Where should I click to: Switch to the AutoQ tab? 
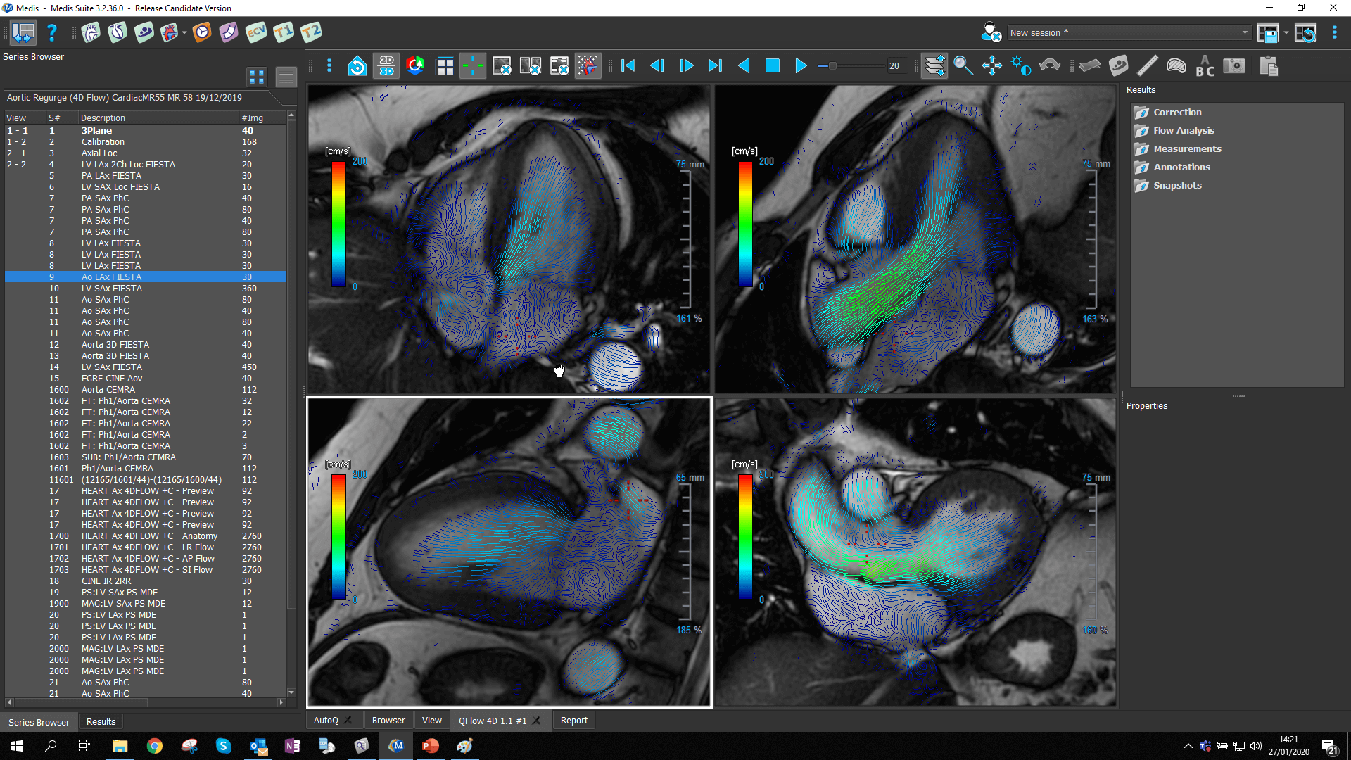(x=326, y=721)
